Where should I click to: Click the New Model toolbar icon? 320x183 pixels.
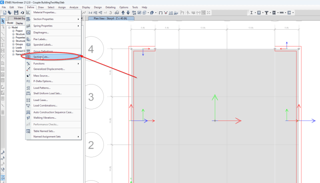coord(5,13)
